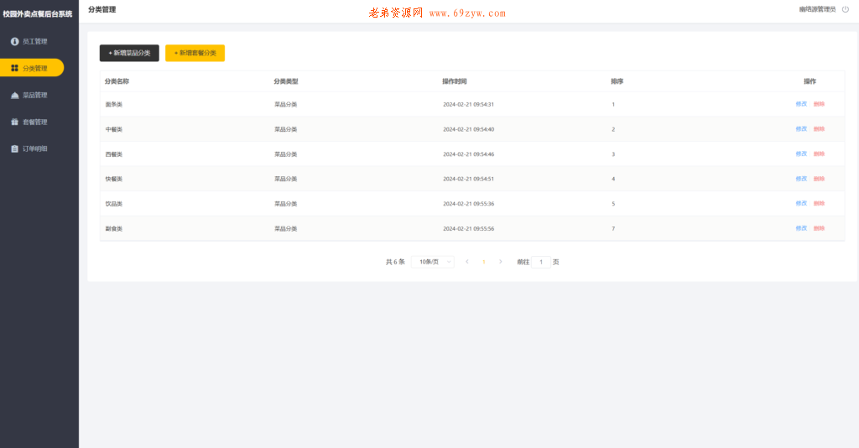This screenshot has width=859, height=448.
Task: Click sort value 5 in the 饮品类 row
Action: pyautogui.click(x=613, y=204)
